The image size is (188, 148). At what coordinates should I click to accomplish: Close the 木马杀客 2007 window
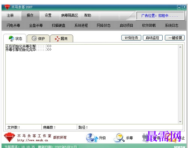tap(184, 7)
